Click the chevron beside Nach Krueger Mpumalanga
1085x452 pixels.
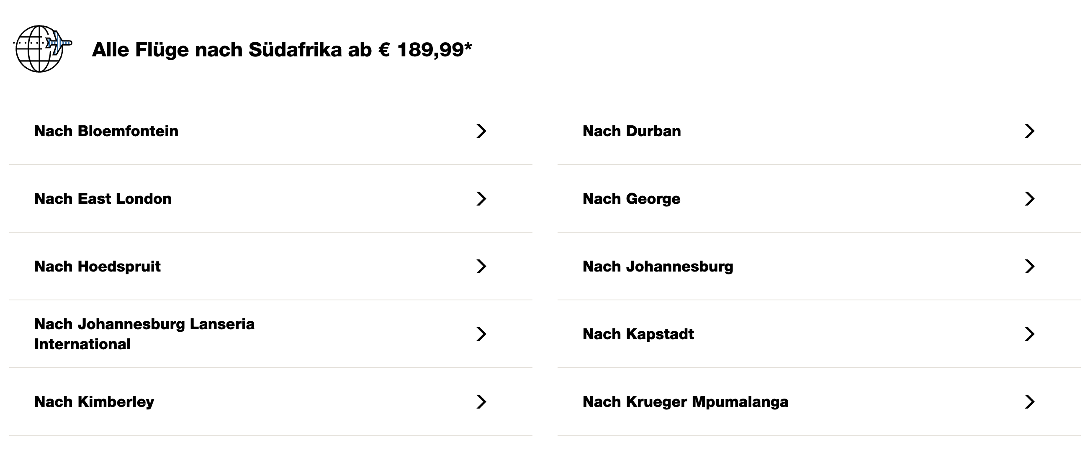click(1029, 402)
